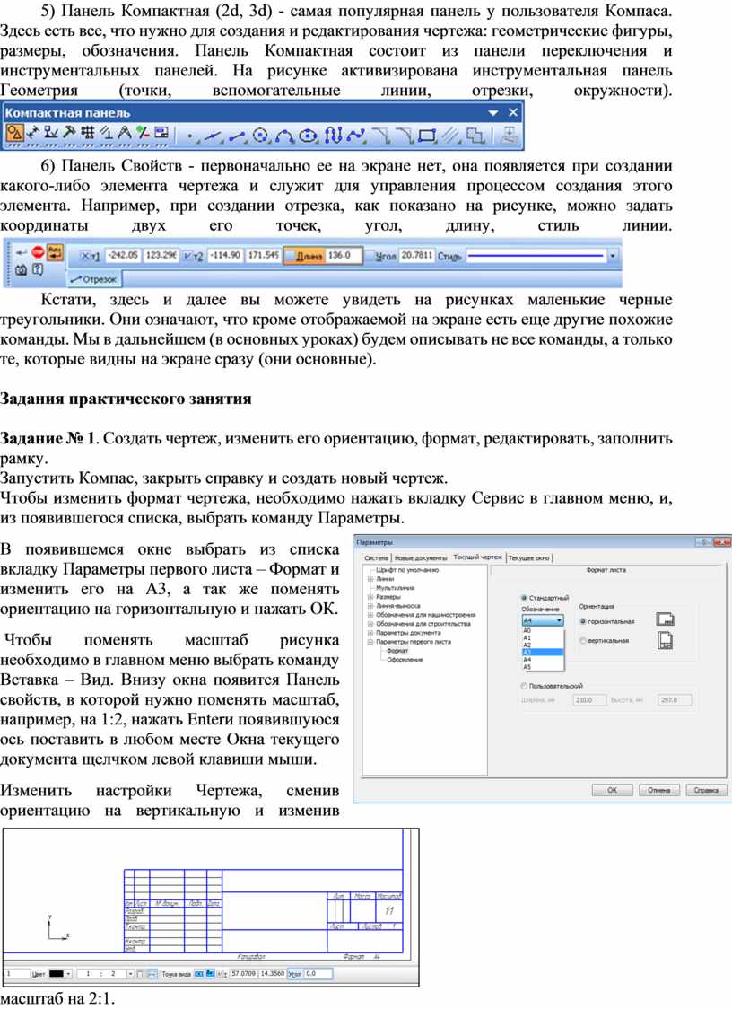Expand the Линия-выноска tree node

370,606
